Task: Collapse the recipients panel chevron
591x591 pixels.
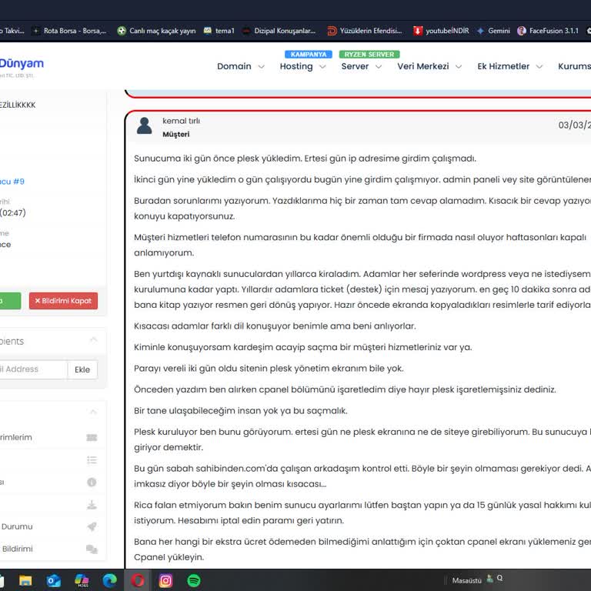Action: tap(93, 340)
